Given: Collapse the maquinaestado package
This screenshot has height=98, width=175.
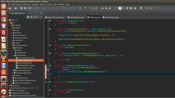Looking at the screenshot, I should tap(12, 45).
